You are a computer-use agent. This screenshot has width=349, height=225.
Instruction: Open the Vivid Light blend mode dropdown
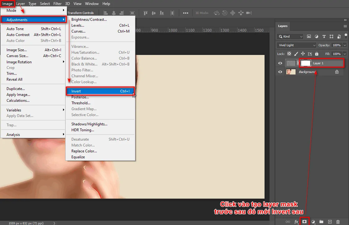coord(296,45)
